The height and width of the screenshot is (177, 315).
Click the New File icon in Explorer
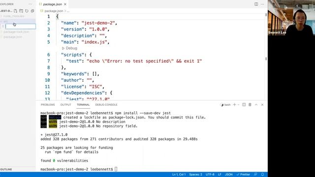pyautogui.click(x=15, y=11)
